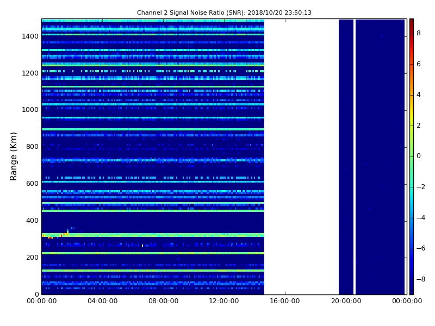This screenshot has width=435, height=326.
Task: Click the white pixel near 260 Km range
Action: [142, 246]
